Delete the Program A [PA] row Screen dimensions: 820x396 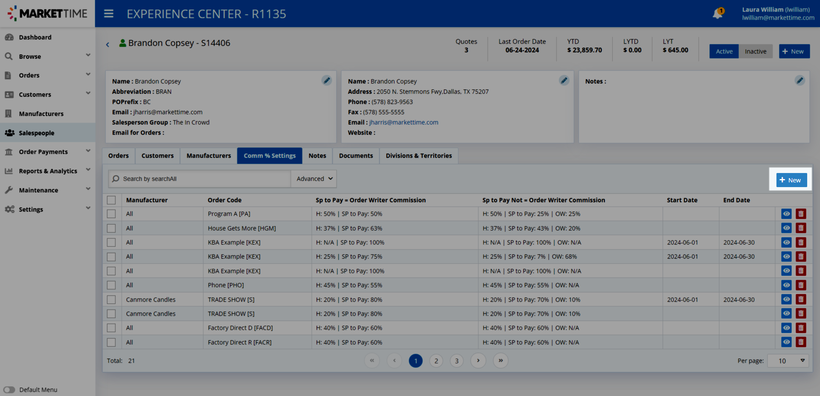tap(801, 214)
